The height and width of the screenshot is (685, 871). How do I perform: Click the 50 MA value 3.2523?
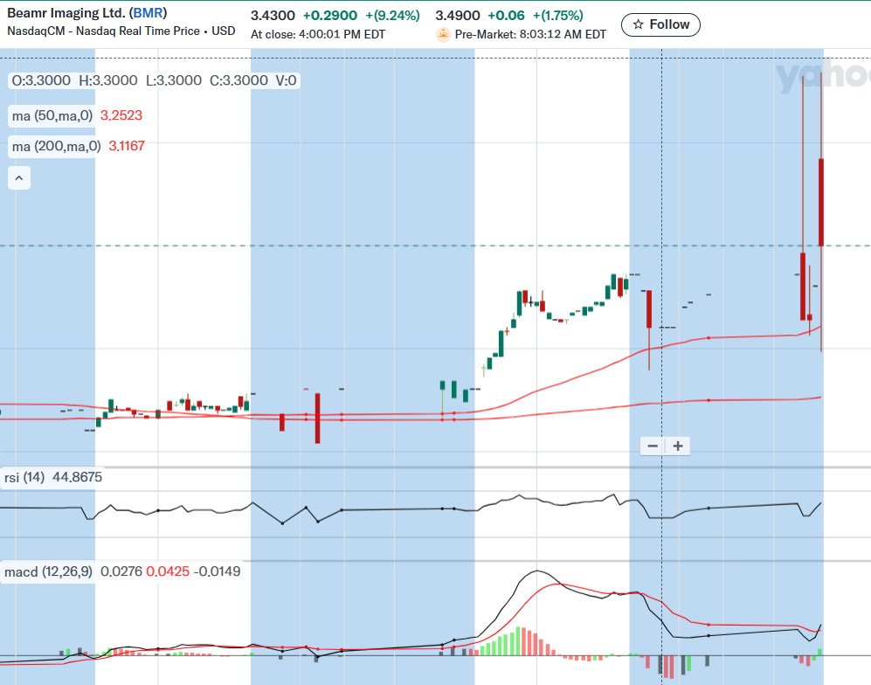pos(121,115)
